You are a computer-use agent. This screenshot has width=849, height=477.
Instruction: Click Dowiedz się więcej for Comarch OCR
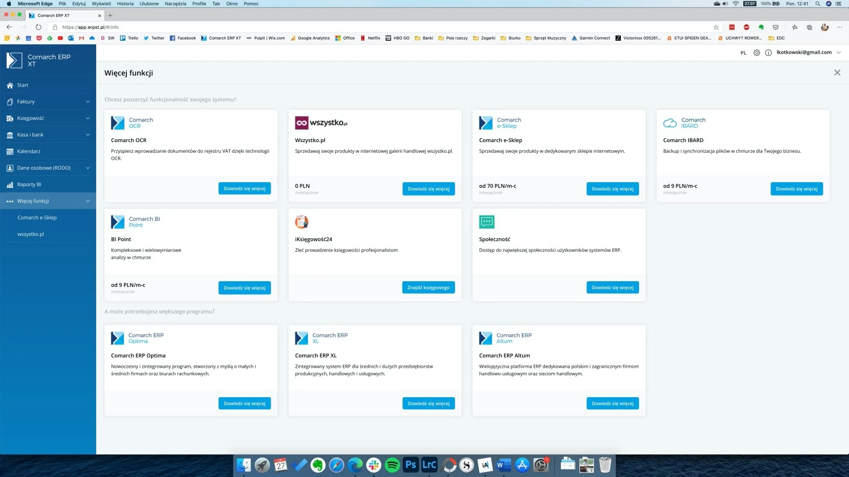pyautogui.click(x=245, y=188)
